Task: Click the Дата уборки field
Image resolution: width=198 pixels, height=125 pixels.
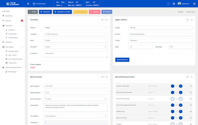Action: tap(76, 86)
